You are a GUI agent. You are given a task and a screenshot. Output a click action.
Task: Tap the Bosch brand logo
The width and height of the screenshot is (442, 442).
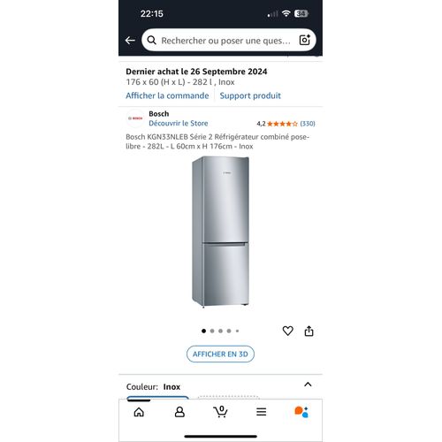coord(135,118)
